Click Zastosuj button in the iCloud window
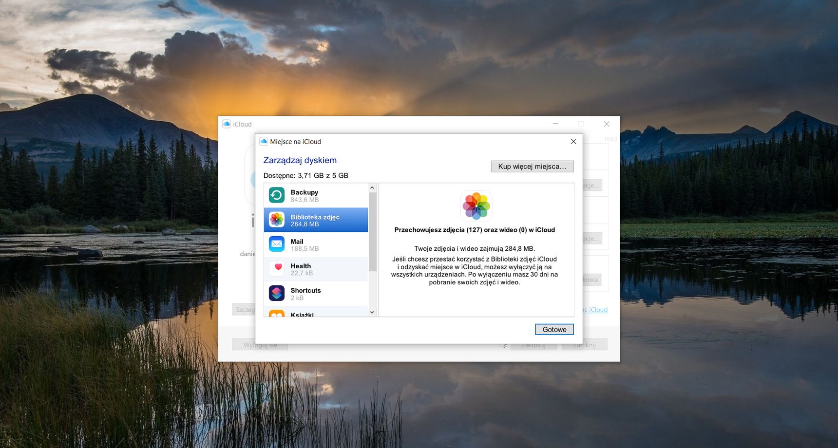This screenshot has height=448, width=838. coord(533,345)
